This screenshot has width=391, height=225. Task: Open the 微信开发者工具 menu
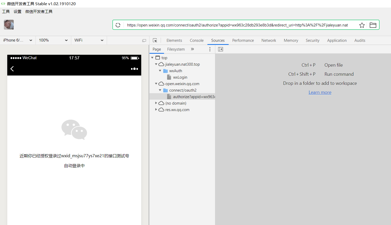click(39, 12)
